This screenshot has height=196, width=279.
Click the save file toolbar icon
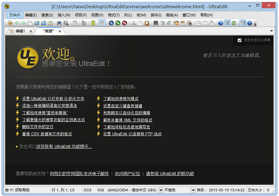50,23
